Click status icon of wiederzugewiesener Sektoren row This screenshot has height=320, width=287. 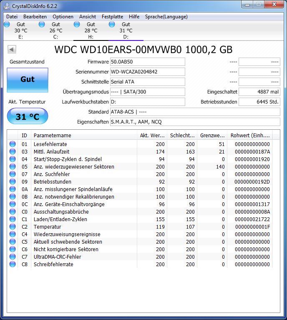[13, 166]
